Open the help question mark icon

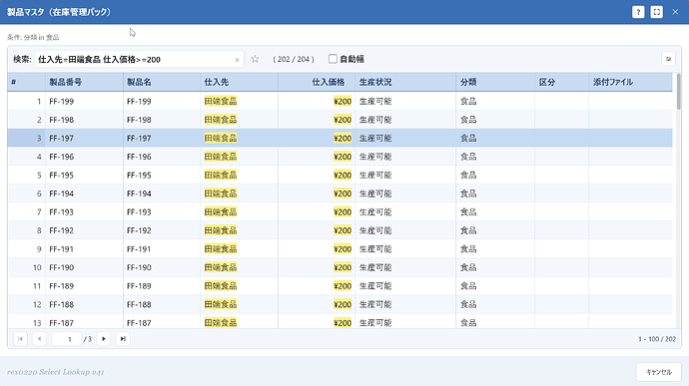[638, 12]
